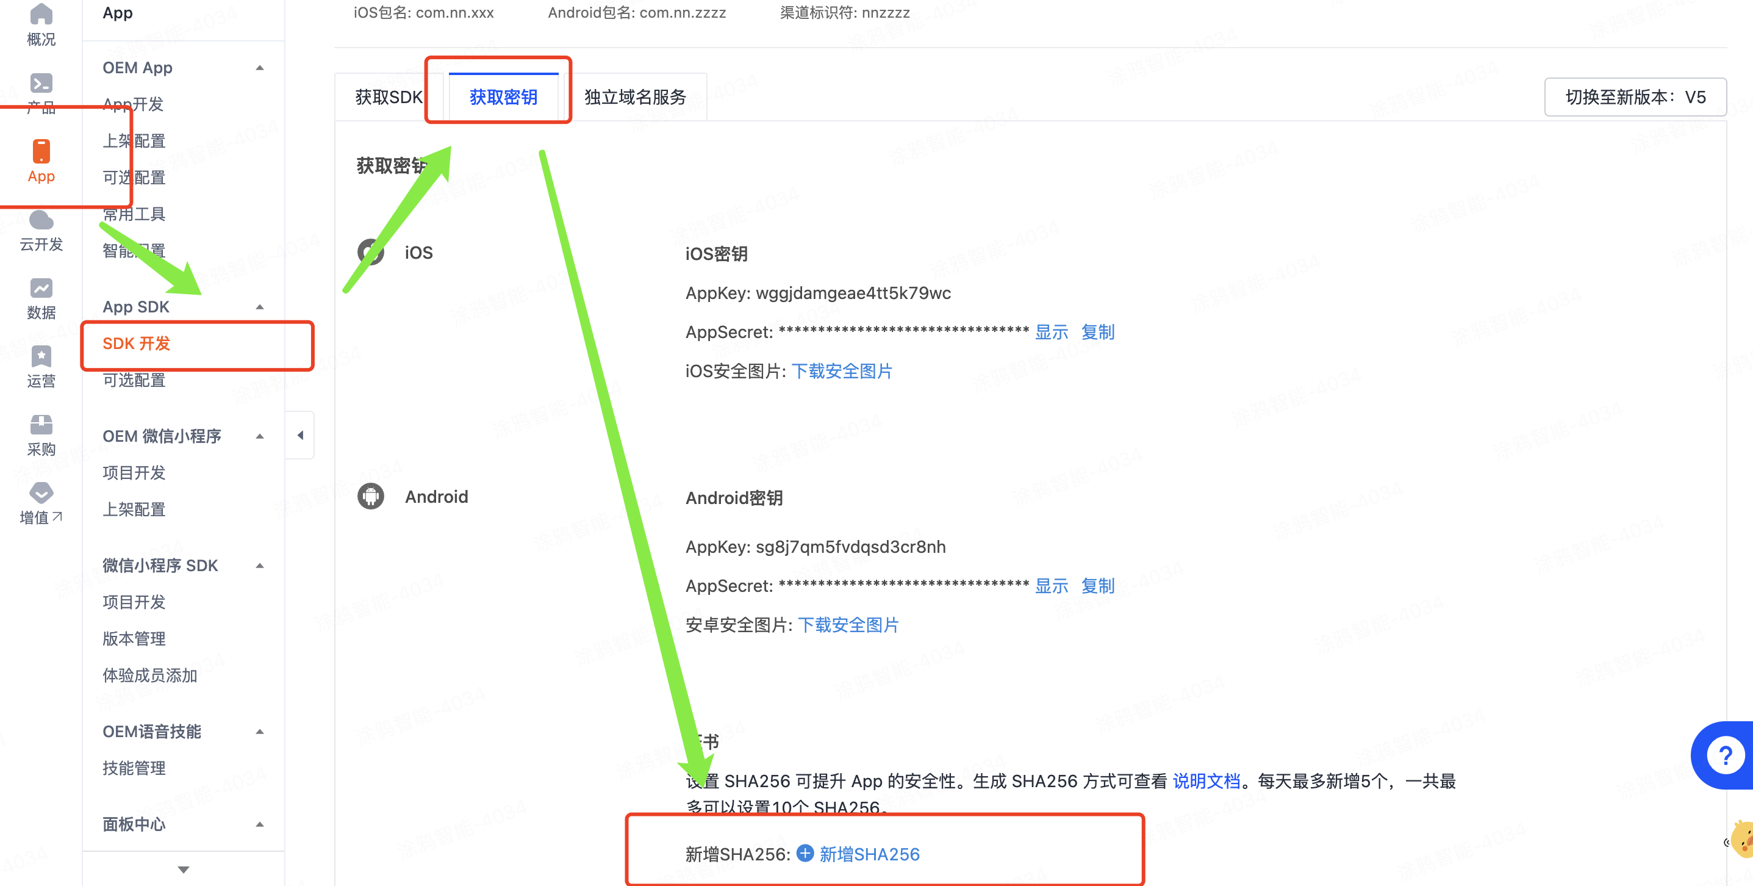Collapse the App SDK section arrow
The height and width of the screenshot is (886, 1753).
tap(260, 307)
